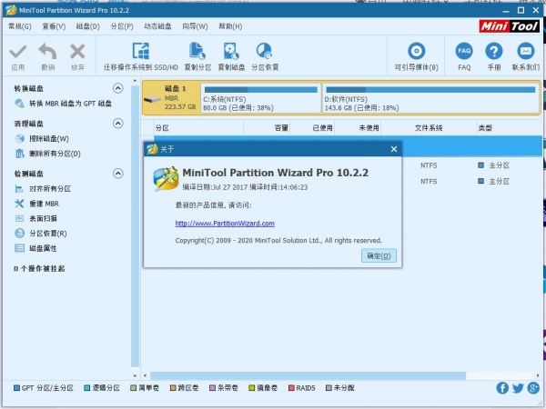Screen dimensions: 546x409
Task: Select the Disk 1 MBR drive icon
Action: (153, 99)
